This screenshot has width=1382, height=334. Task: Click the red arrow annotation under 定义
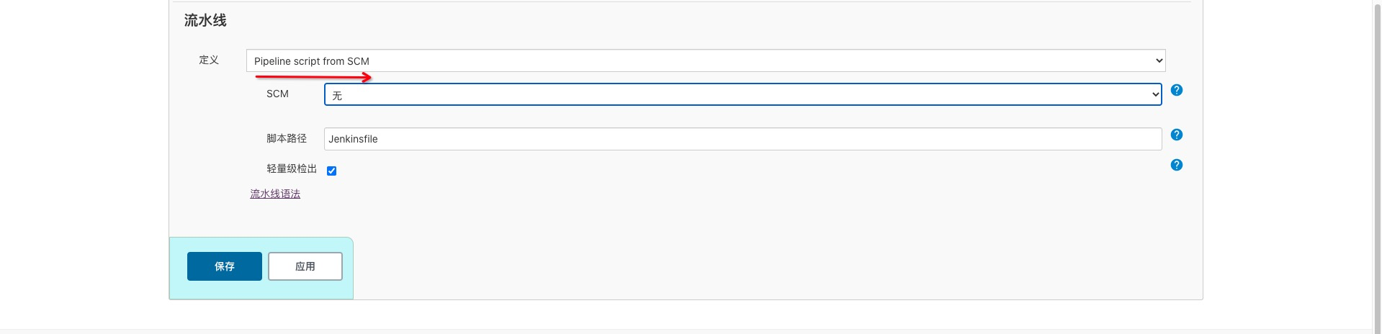[313, 76]
